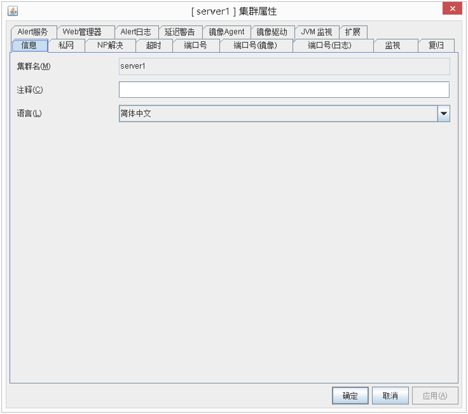
Task: Select the 超时 tab
Action: (154, 46)
